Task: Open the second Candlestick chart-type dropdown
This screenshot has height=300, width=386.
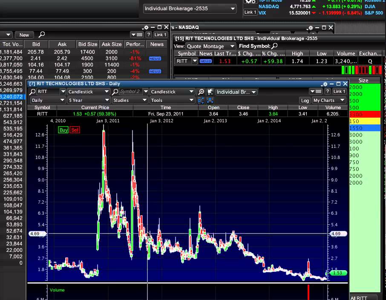Action: [x=172, y=92]
